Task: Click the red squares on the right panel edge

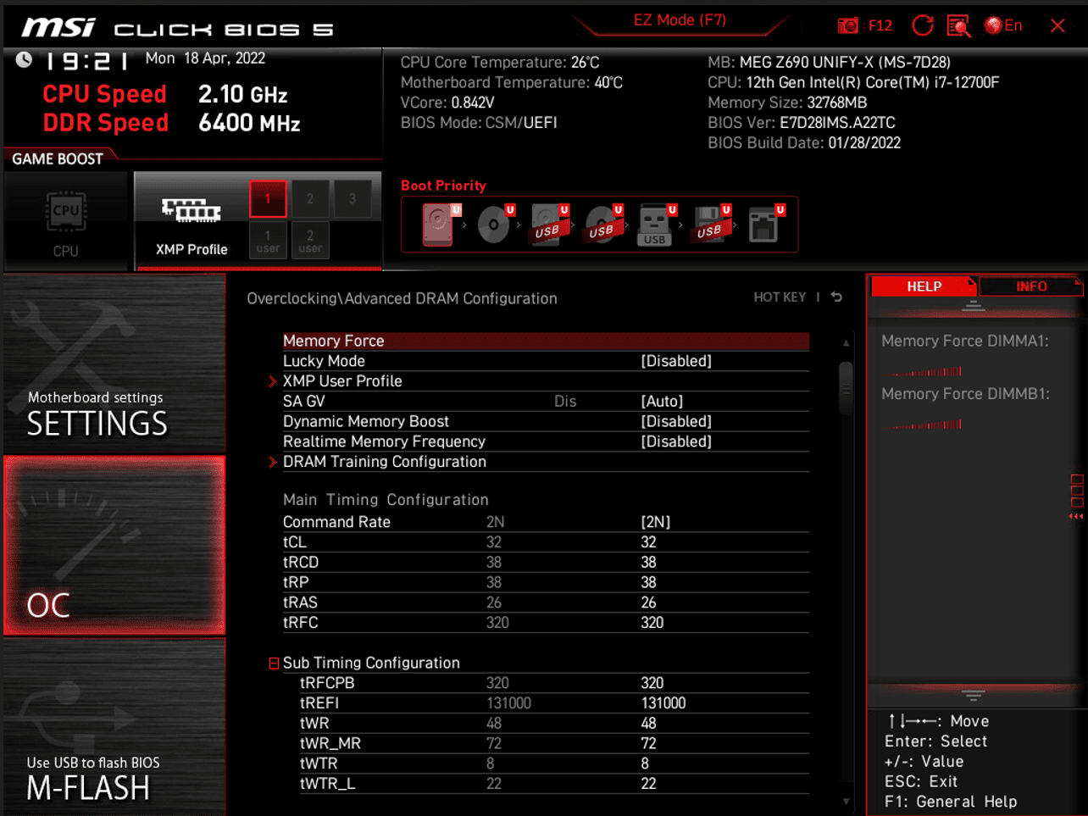Action: (1077, 491)
